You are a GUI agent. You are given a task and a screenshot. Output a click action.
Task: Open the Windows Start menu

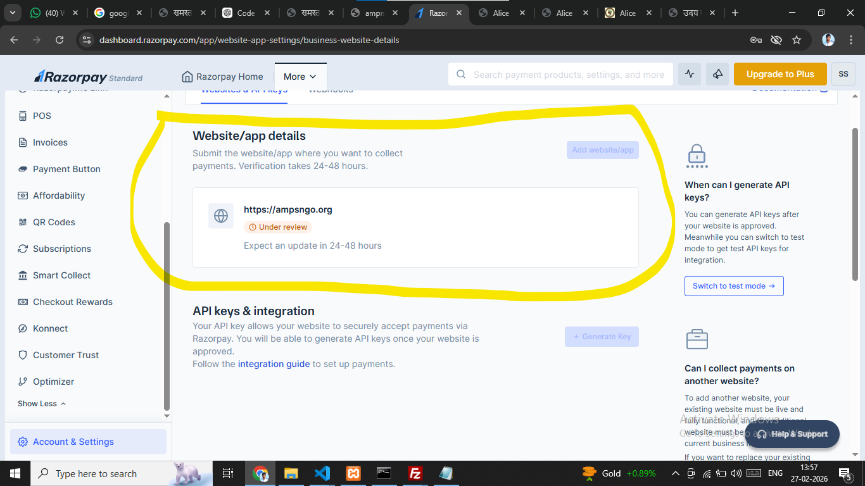point(15,473)
